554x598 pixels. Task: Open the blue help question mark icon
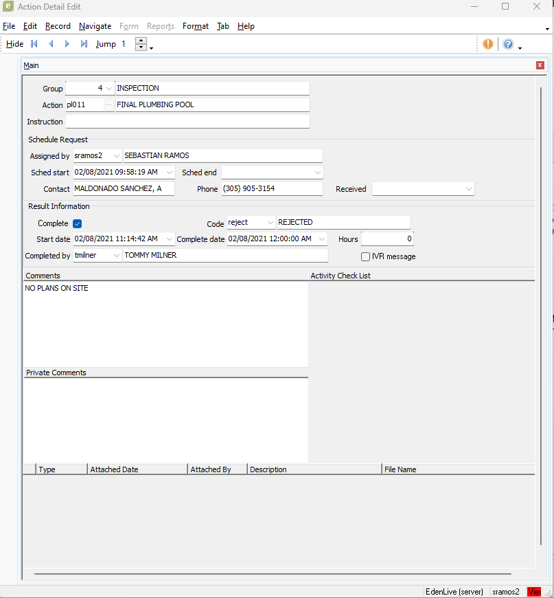tap(508, 44)
